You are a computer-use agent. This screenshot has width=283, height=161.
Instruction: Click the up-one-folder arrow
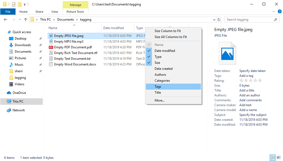click(26, 19)
